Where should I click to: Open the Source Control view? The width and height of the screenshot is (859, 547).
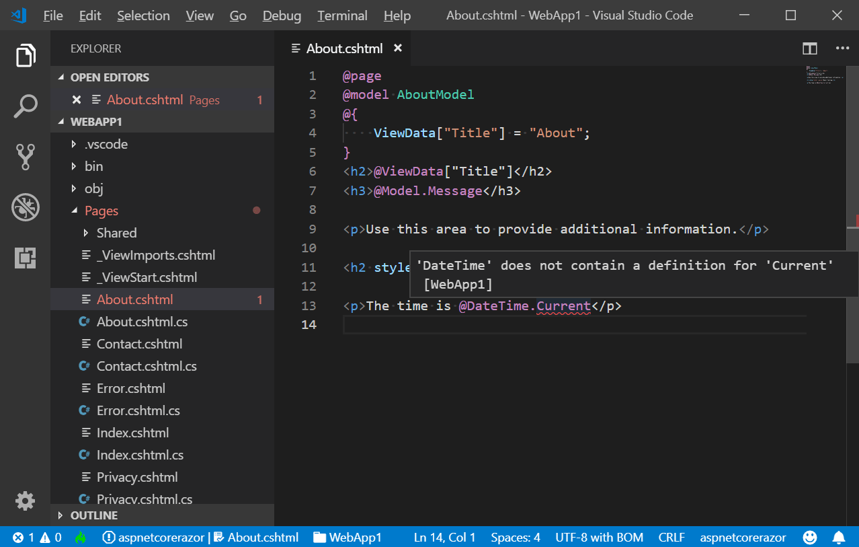click(x=26, y=157)
